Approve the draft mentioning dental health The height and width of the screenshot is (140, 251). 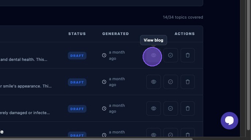pyautogui.click(x=170, y=55)
